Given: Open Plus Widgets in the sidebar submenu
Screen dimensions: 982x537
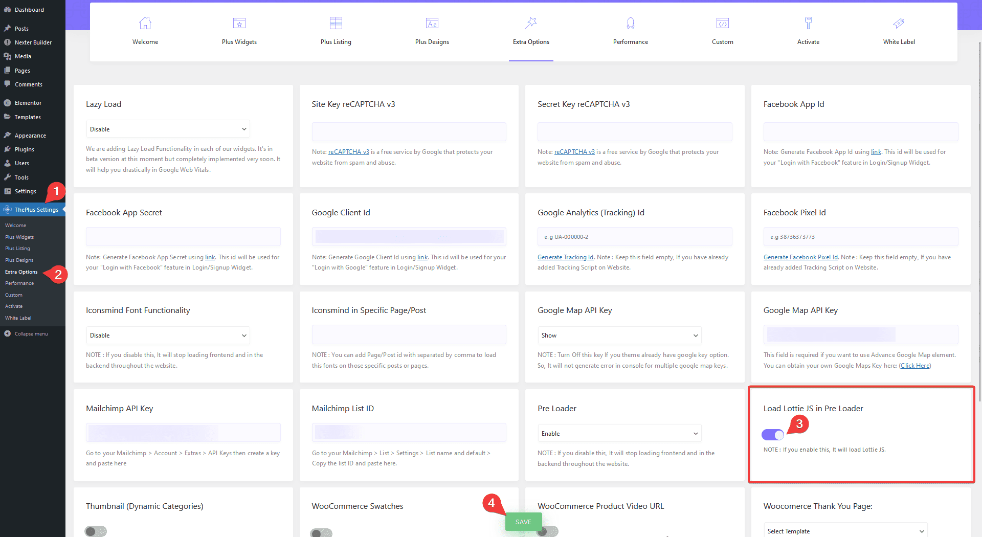Looking at the screenshot, I should coord(19,237).
